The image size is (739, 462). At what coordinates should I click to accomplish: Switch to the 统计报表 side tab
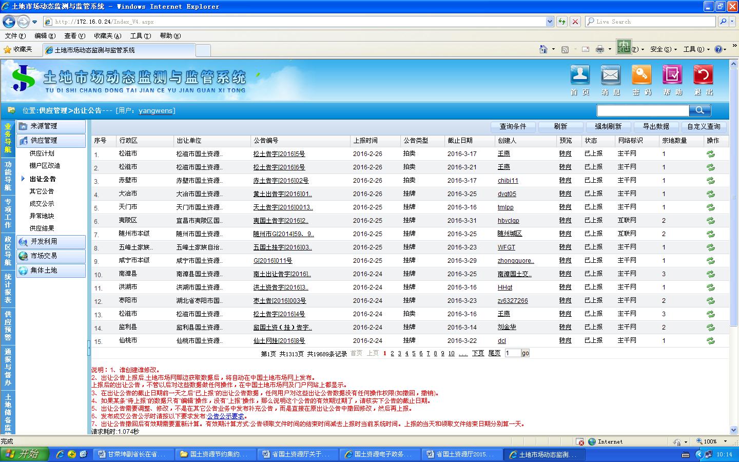[8, 288]
